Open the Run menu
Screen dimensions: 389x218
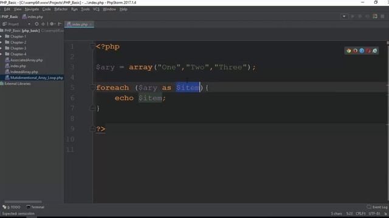coord(74,9)
